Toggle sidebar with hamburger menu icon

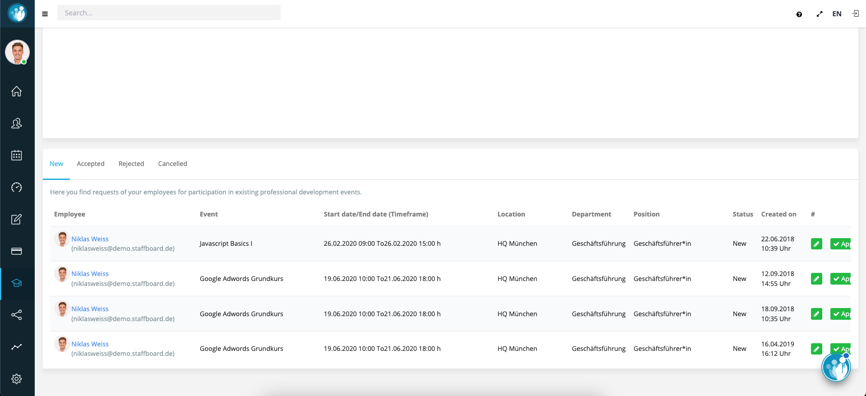pyautogui.click(x=45, y=14)
